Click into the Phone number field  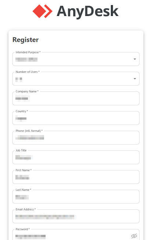[x=76, y=138]
